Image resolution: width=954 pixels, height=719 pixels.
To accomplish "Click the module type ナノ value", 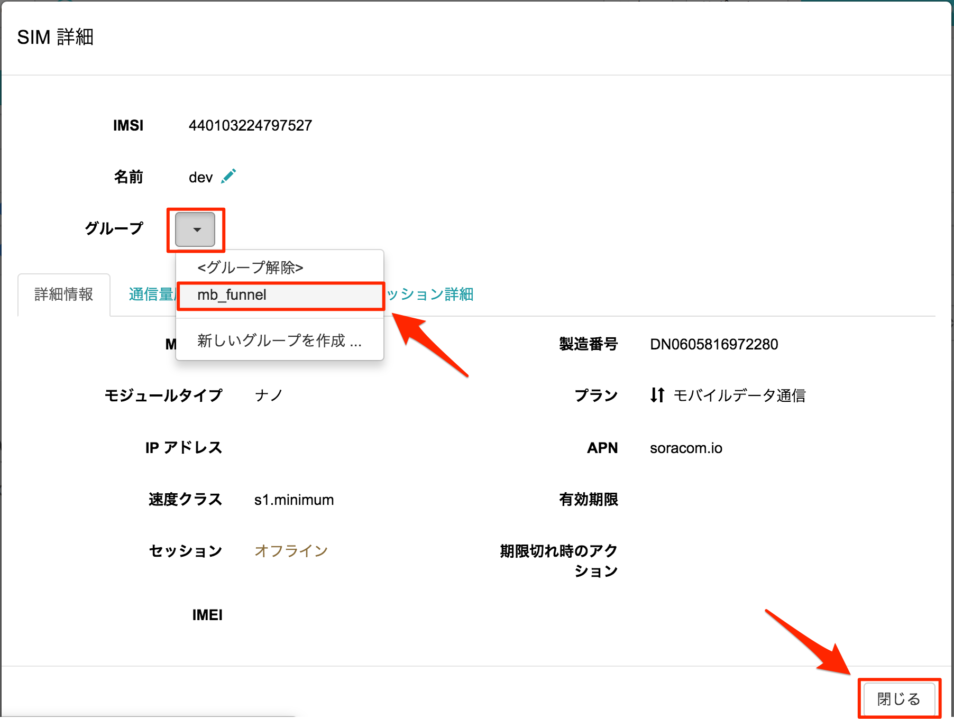I will (269, 395).
